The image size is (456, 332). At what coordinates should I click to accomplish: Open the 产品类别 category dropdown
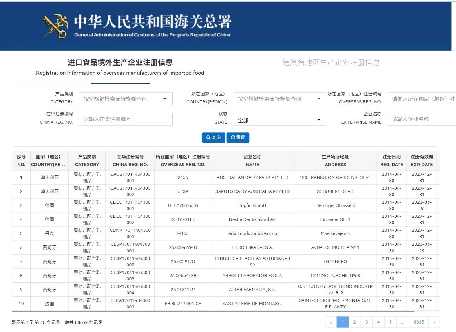tap(126, 99)
